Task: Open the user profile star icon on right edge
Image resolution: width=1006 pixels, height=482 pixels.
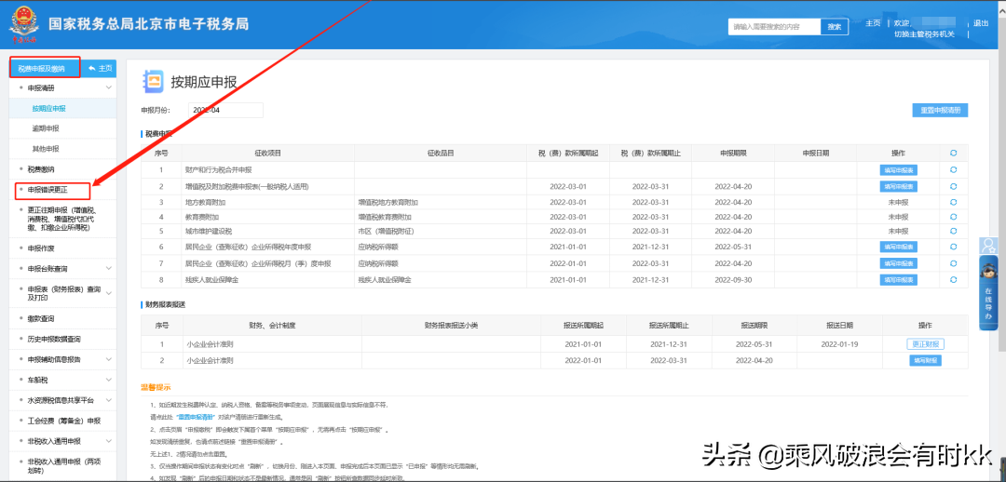Action: click(988, 246)
